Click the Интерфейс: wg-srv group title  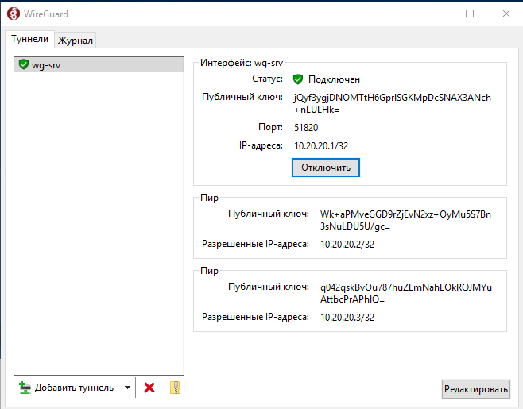(x=242, y=63)
